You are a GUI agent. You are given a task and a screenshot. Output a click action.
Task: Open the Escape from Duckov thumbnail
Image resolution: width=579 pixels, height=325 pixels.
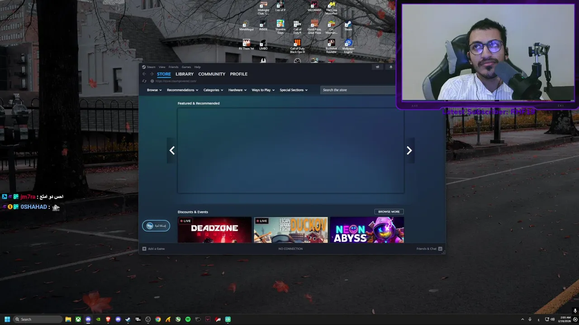(x=291, y=230)
